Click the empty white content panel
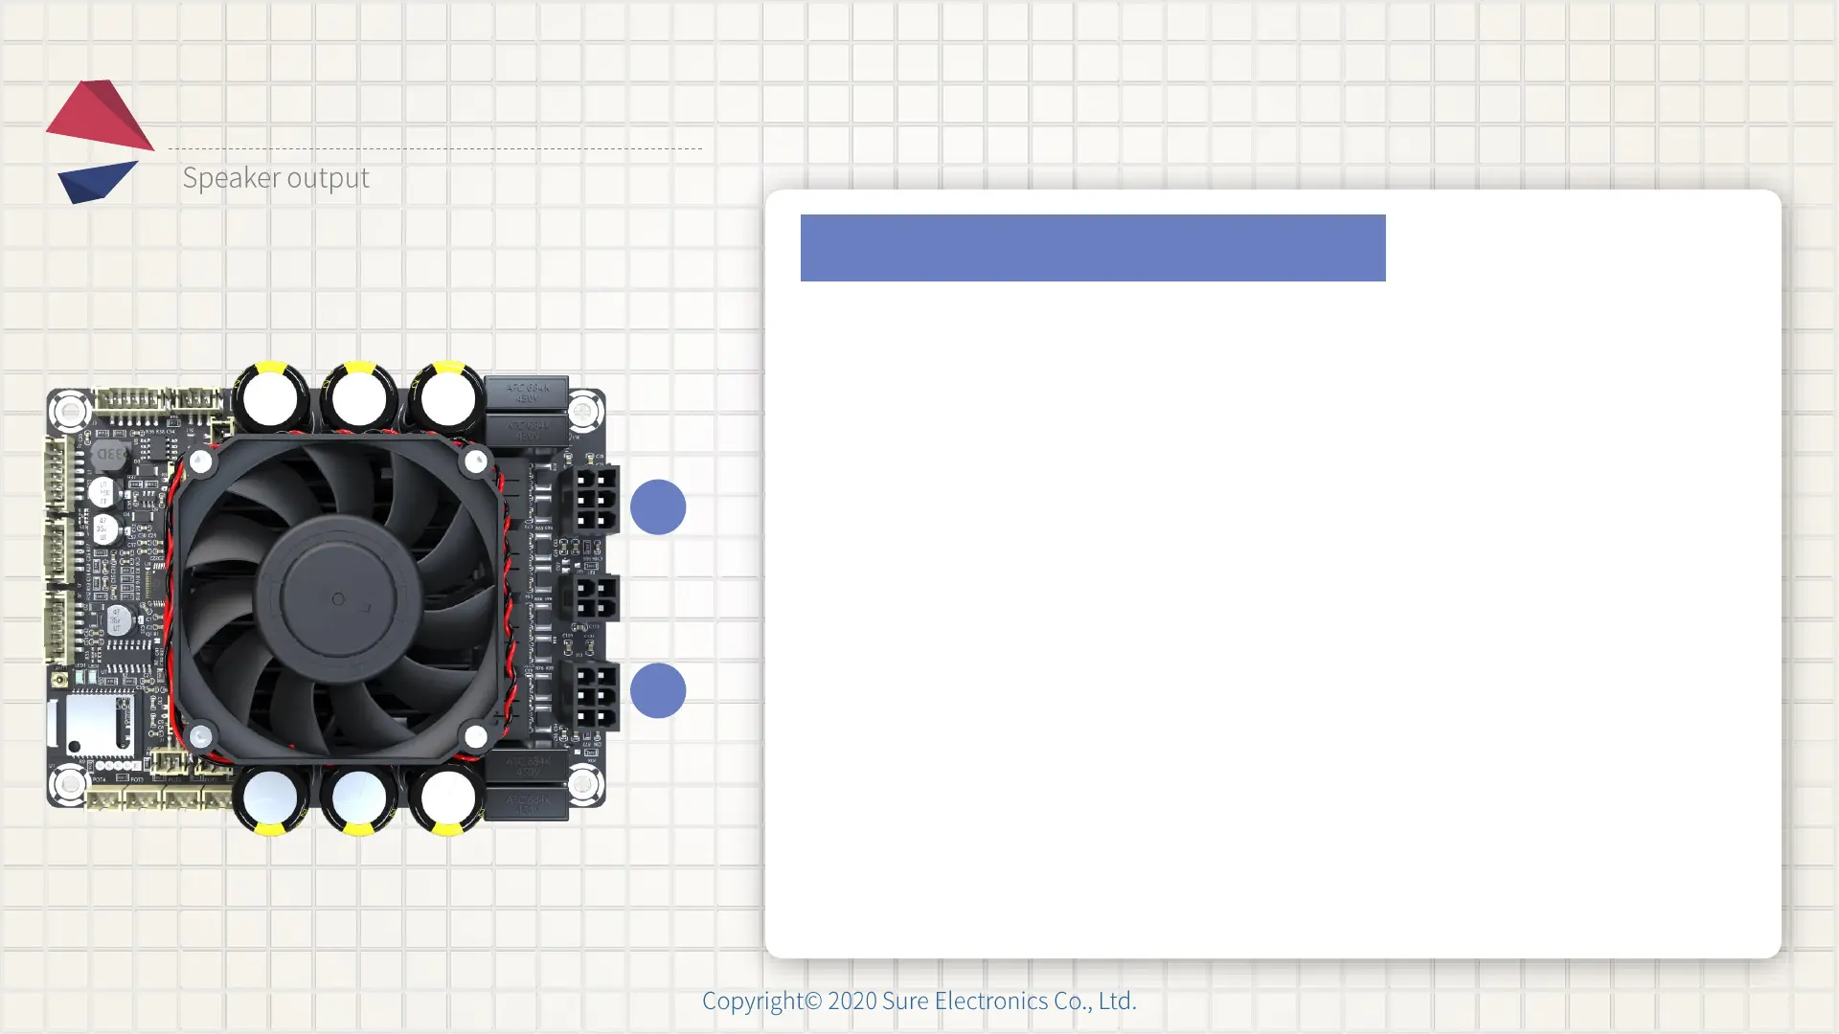1839x1034 pixels. pos(1272,613)
